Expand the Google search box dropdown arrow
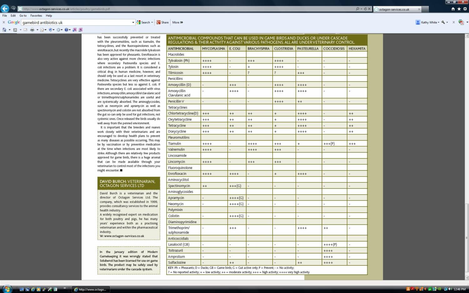This screenshot has height=293, width=469. point(133,22)
